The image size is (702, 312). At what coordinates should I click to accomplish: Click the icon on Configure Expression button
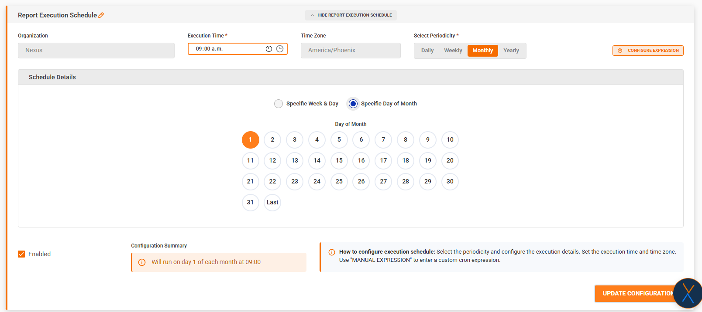point(620,51)
